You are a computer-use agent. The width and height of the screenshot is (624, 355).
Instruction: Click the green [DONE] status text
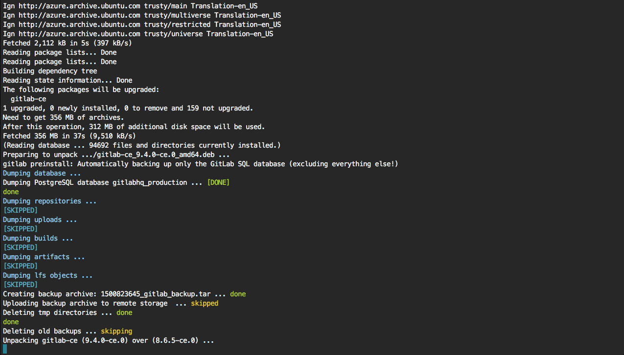[x=218, y=182]
